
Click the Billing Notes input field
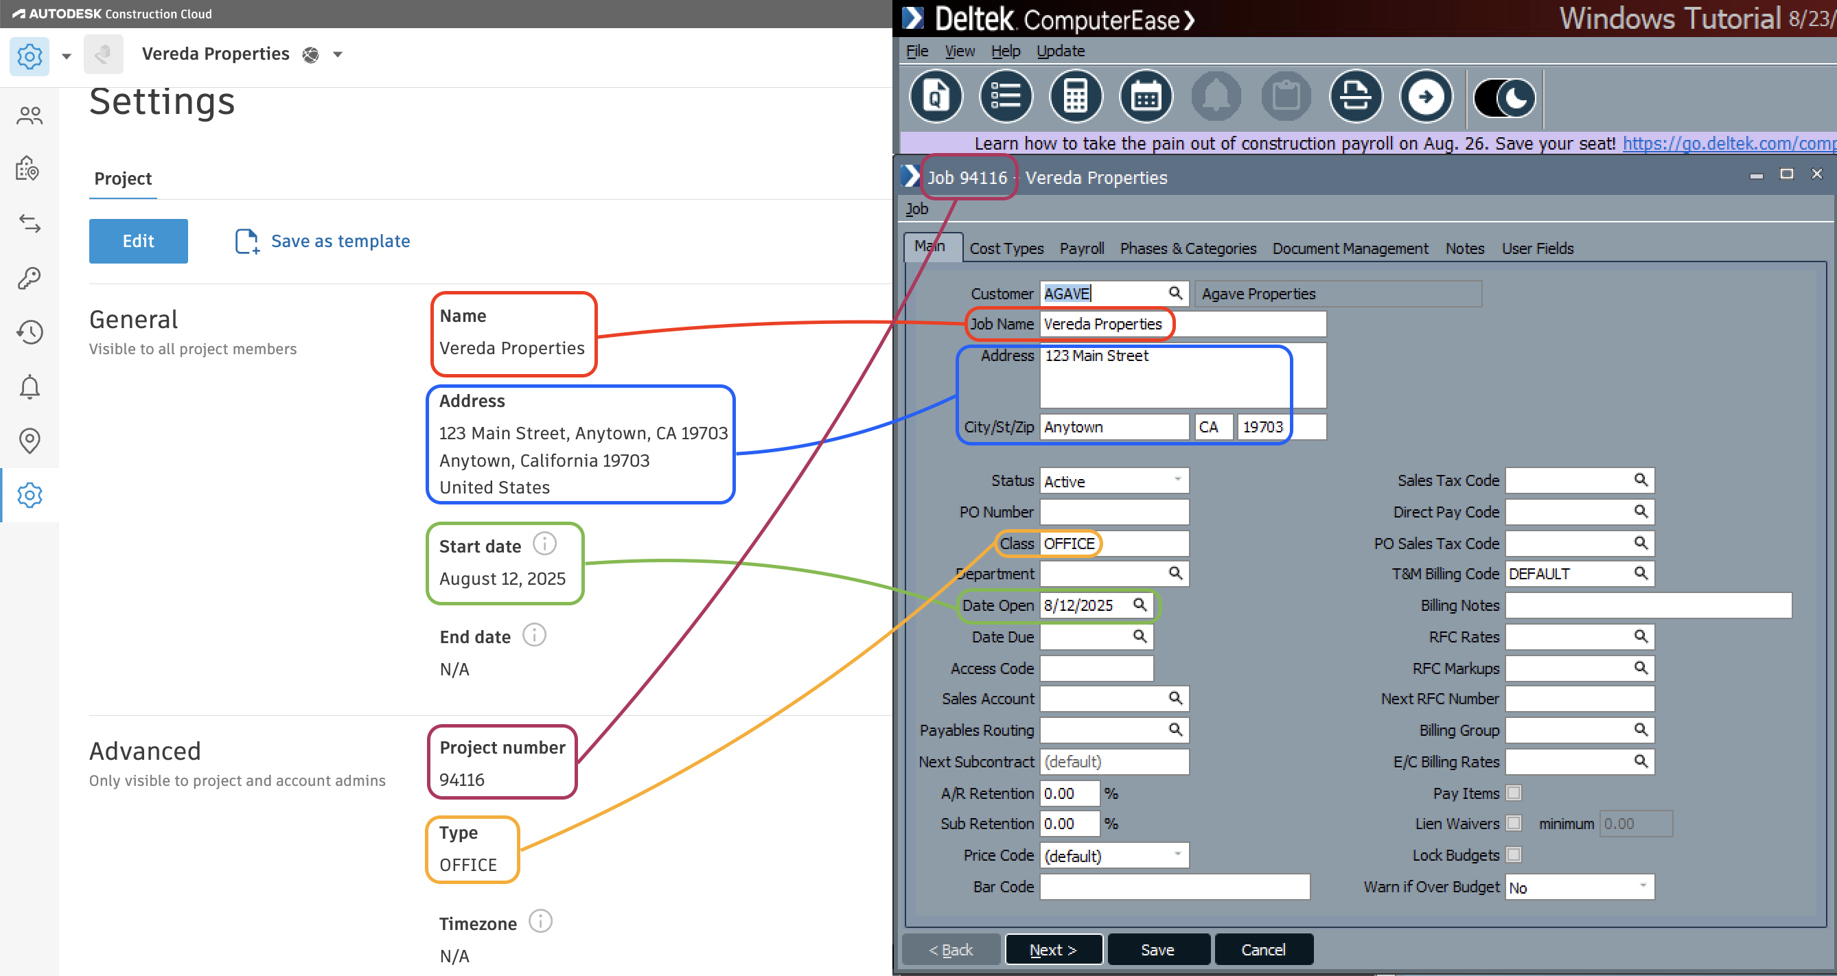click(1648, 605)
